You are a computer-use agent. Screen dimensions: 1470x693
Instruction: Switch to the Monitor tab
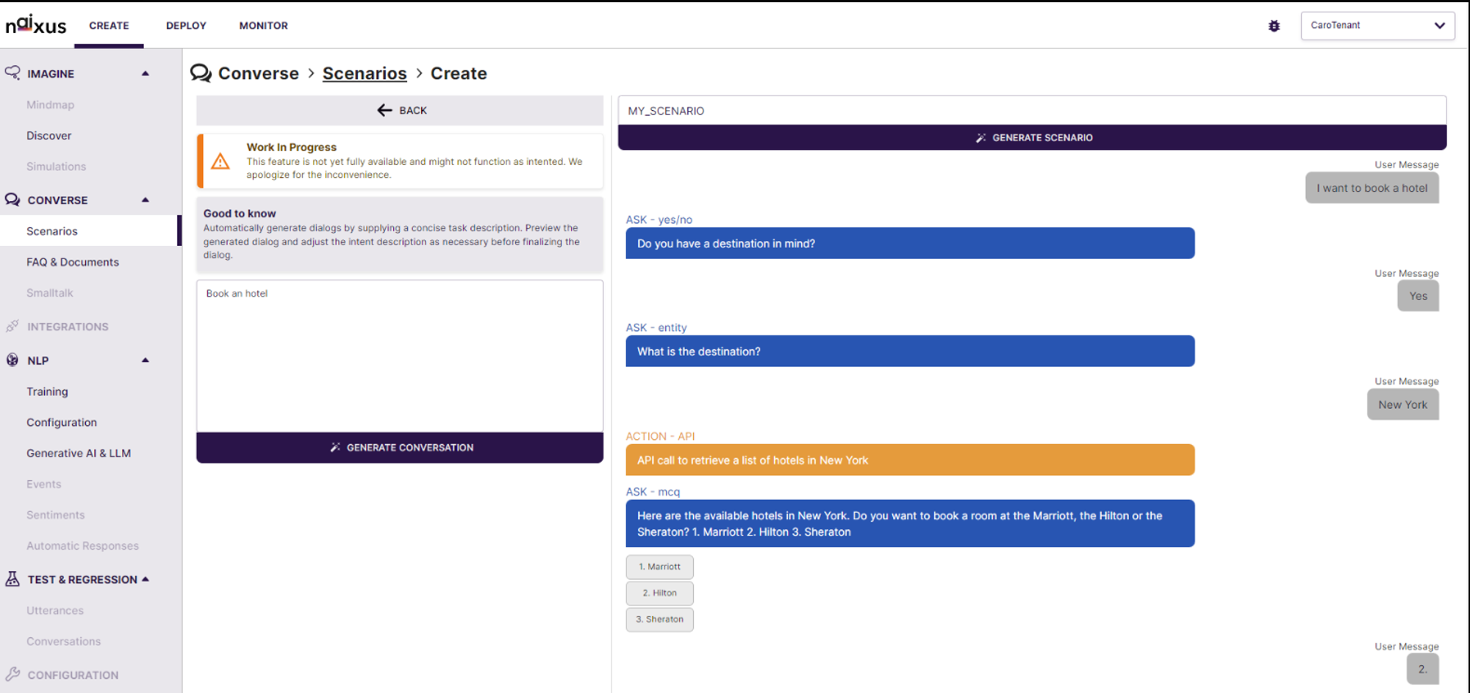[263, 26]
